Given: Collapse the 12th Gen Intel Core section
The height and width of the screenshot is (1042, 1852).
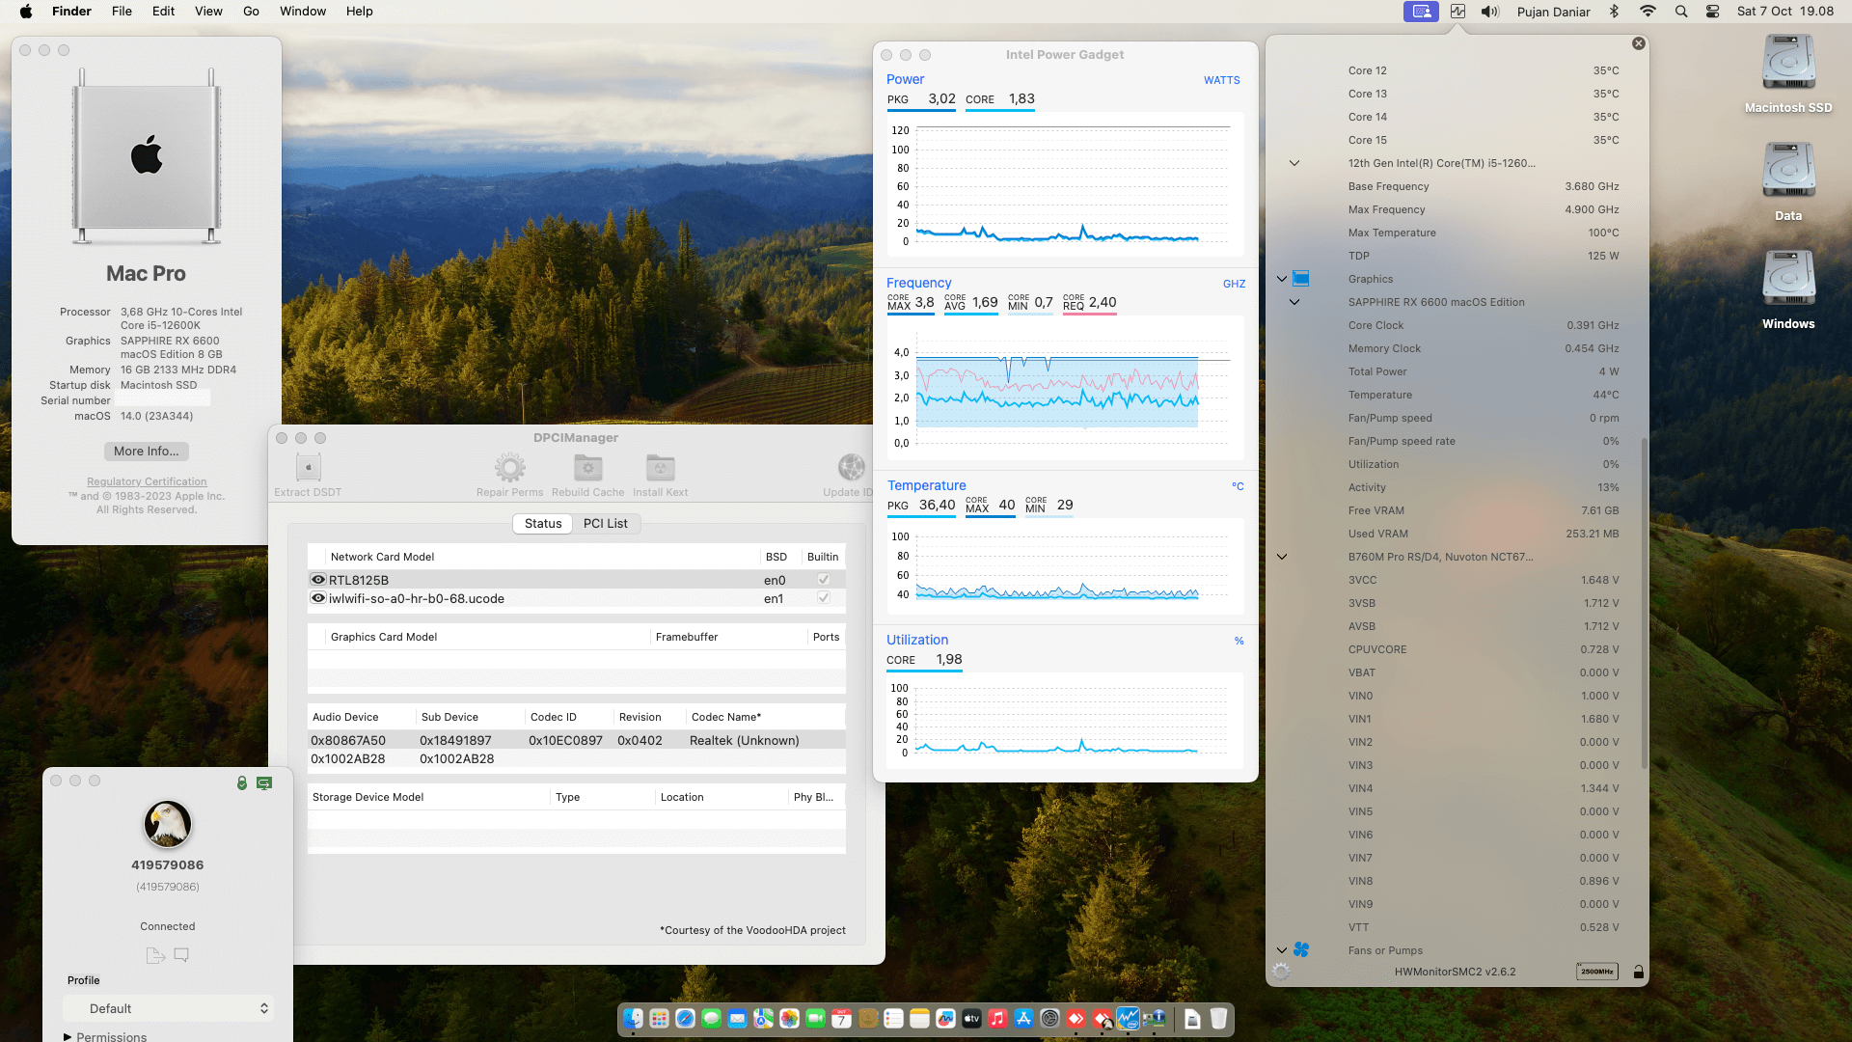Looking at the screenshot, I should 1294,163.
